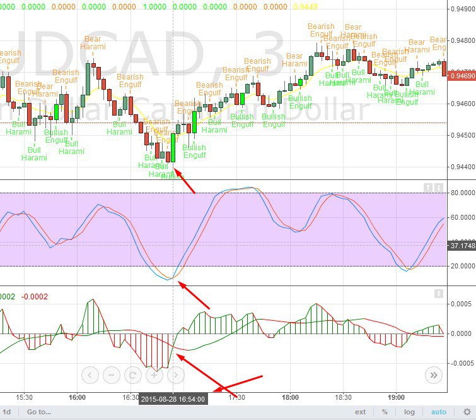The height and width of the screenshot is (420, 476).
Task: Zoom out the chart with minus button
Action: click(111, 375)
